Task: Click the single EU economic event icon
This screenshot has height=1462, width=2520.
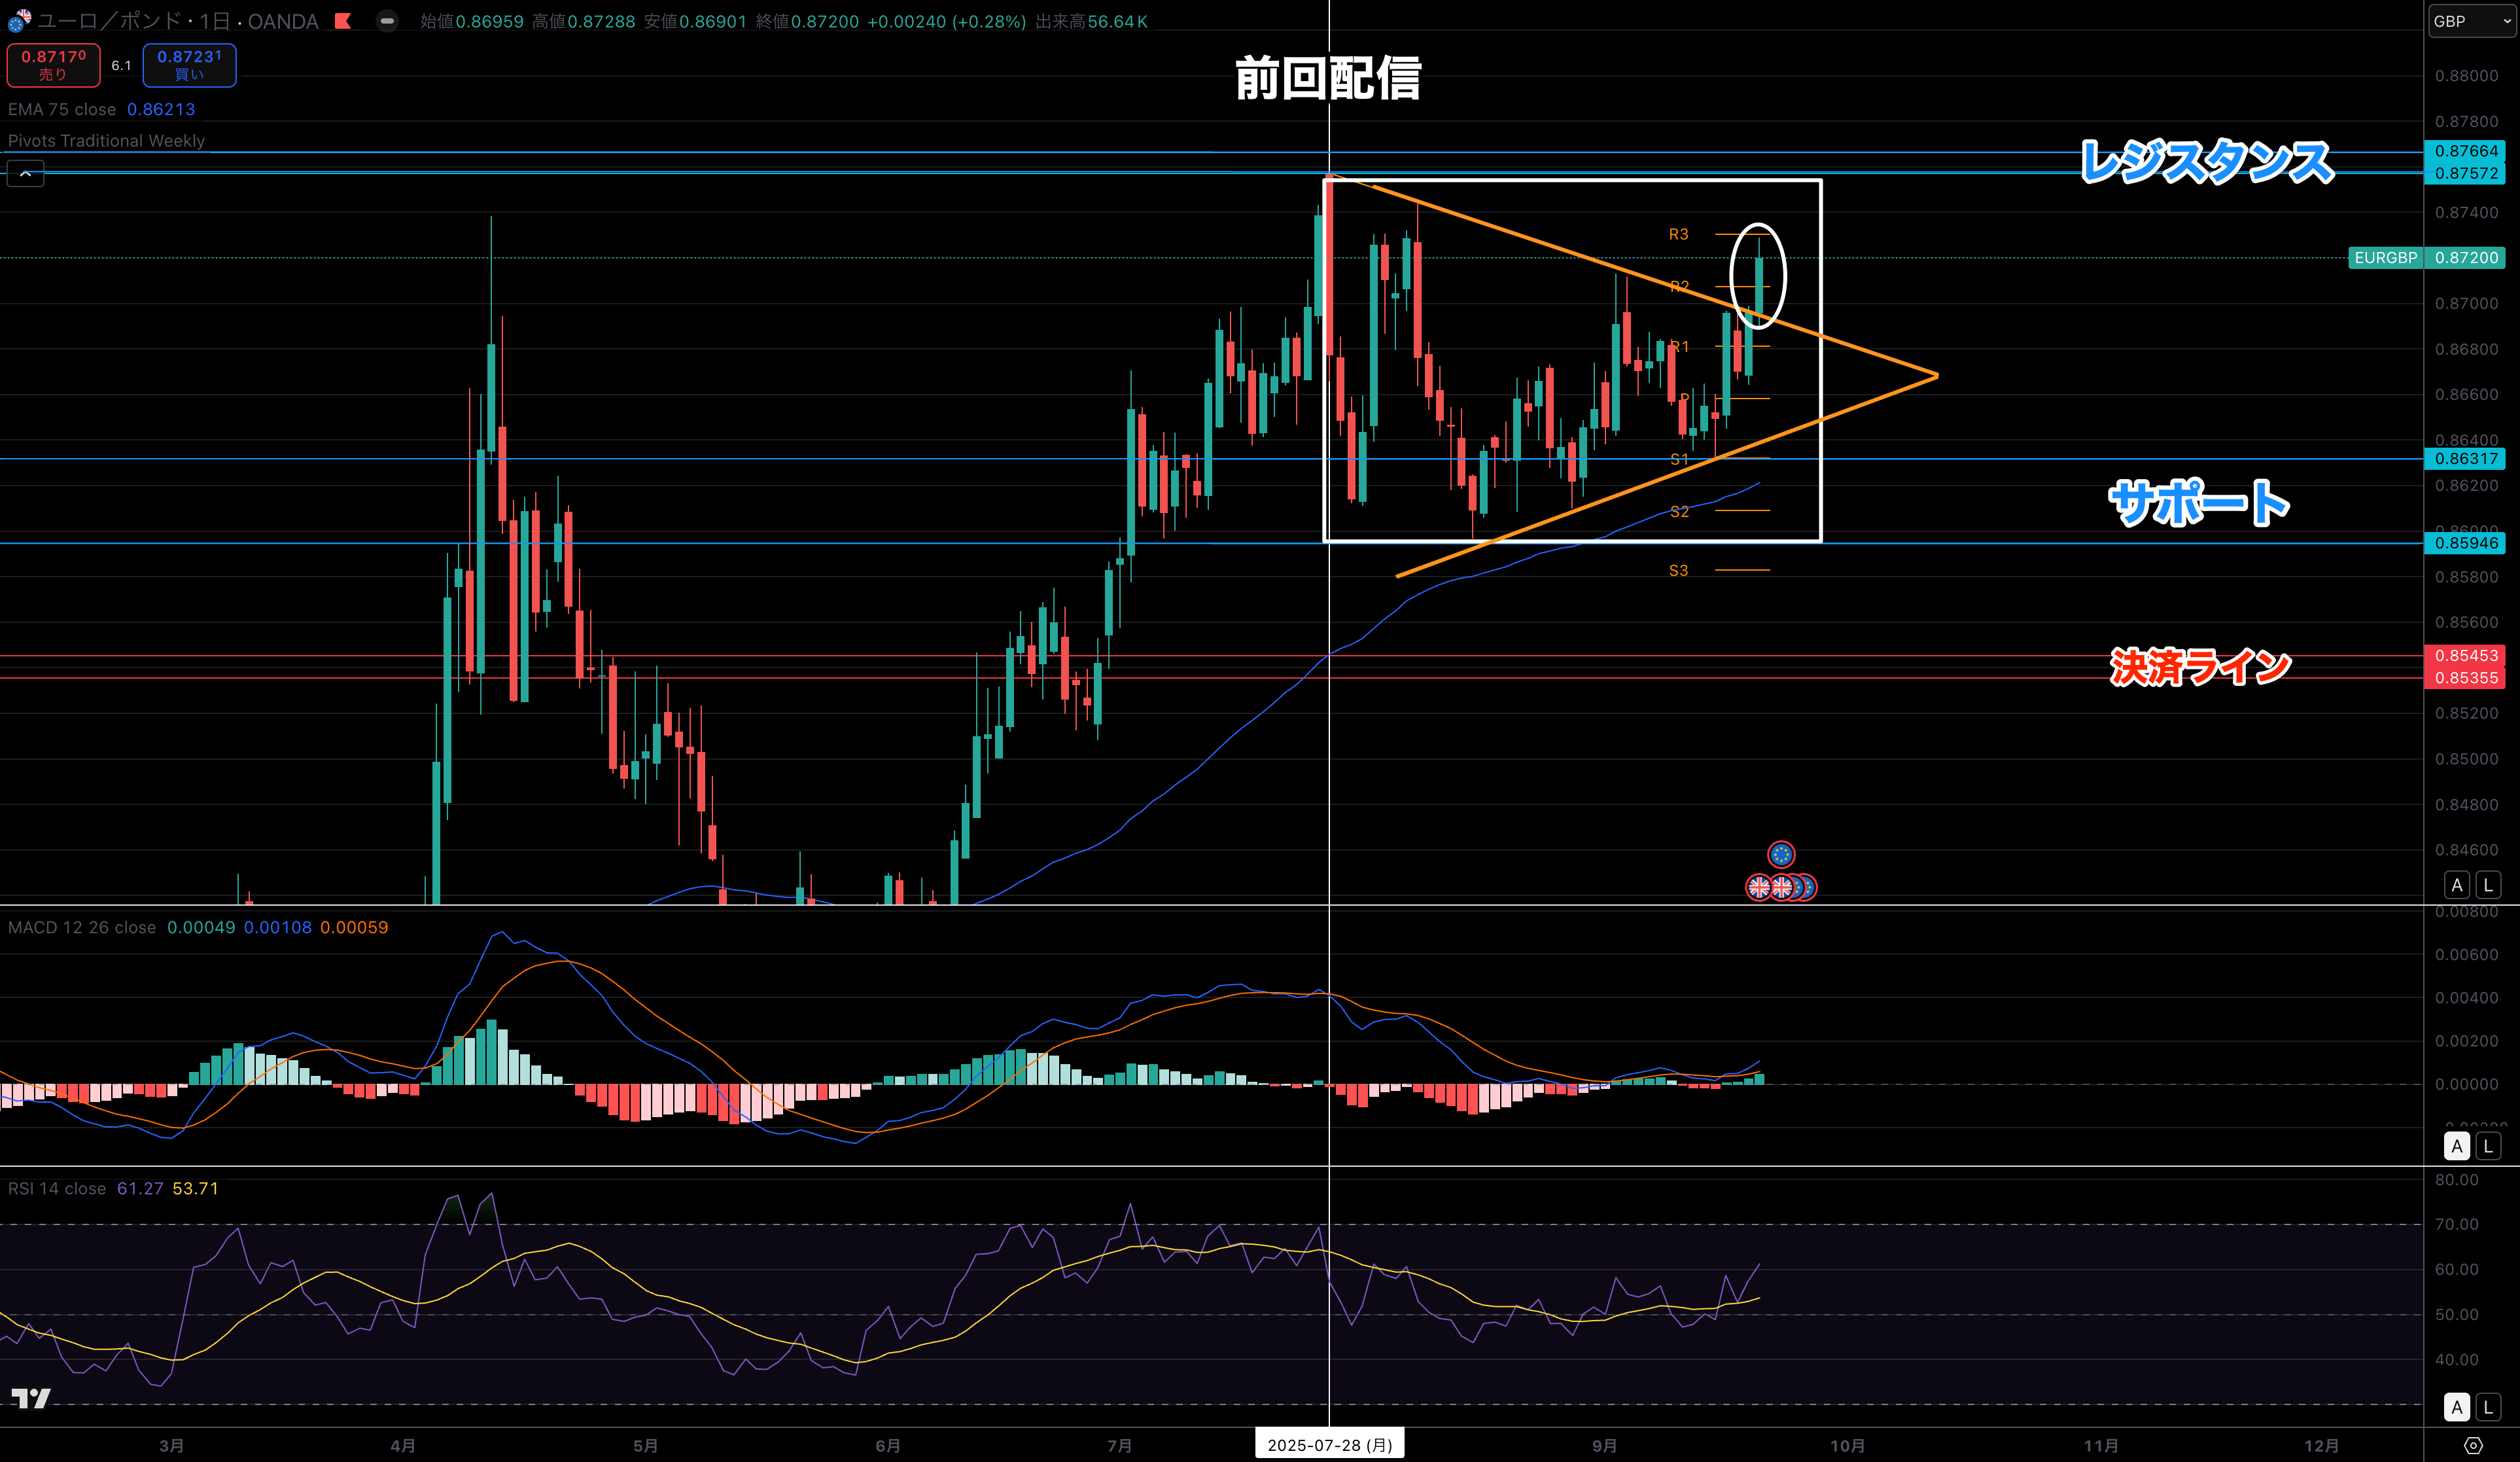Action: [x=1781, y=853]
